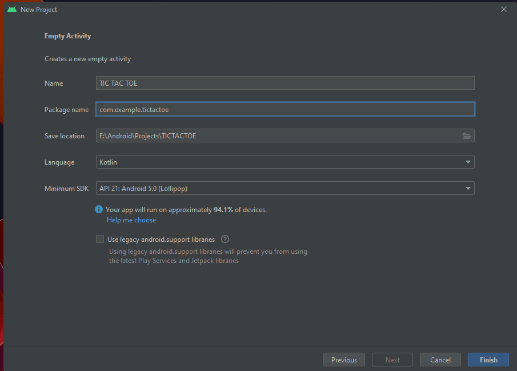Click the 'Creates a new empty activity' text

pos(88,59)
